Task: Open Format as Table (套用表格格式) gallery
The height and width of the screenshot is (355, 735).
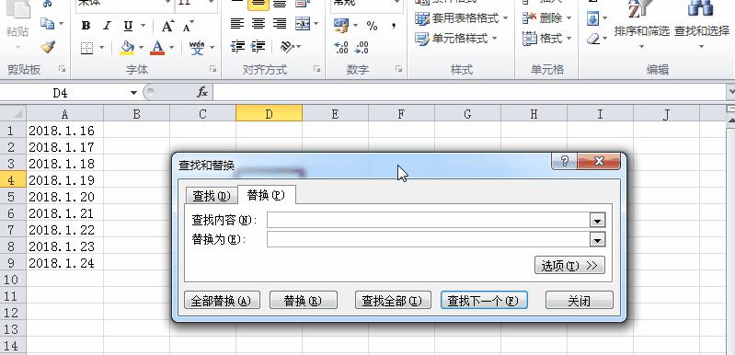Action: [x=462, y=18]
